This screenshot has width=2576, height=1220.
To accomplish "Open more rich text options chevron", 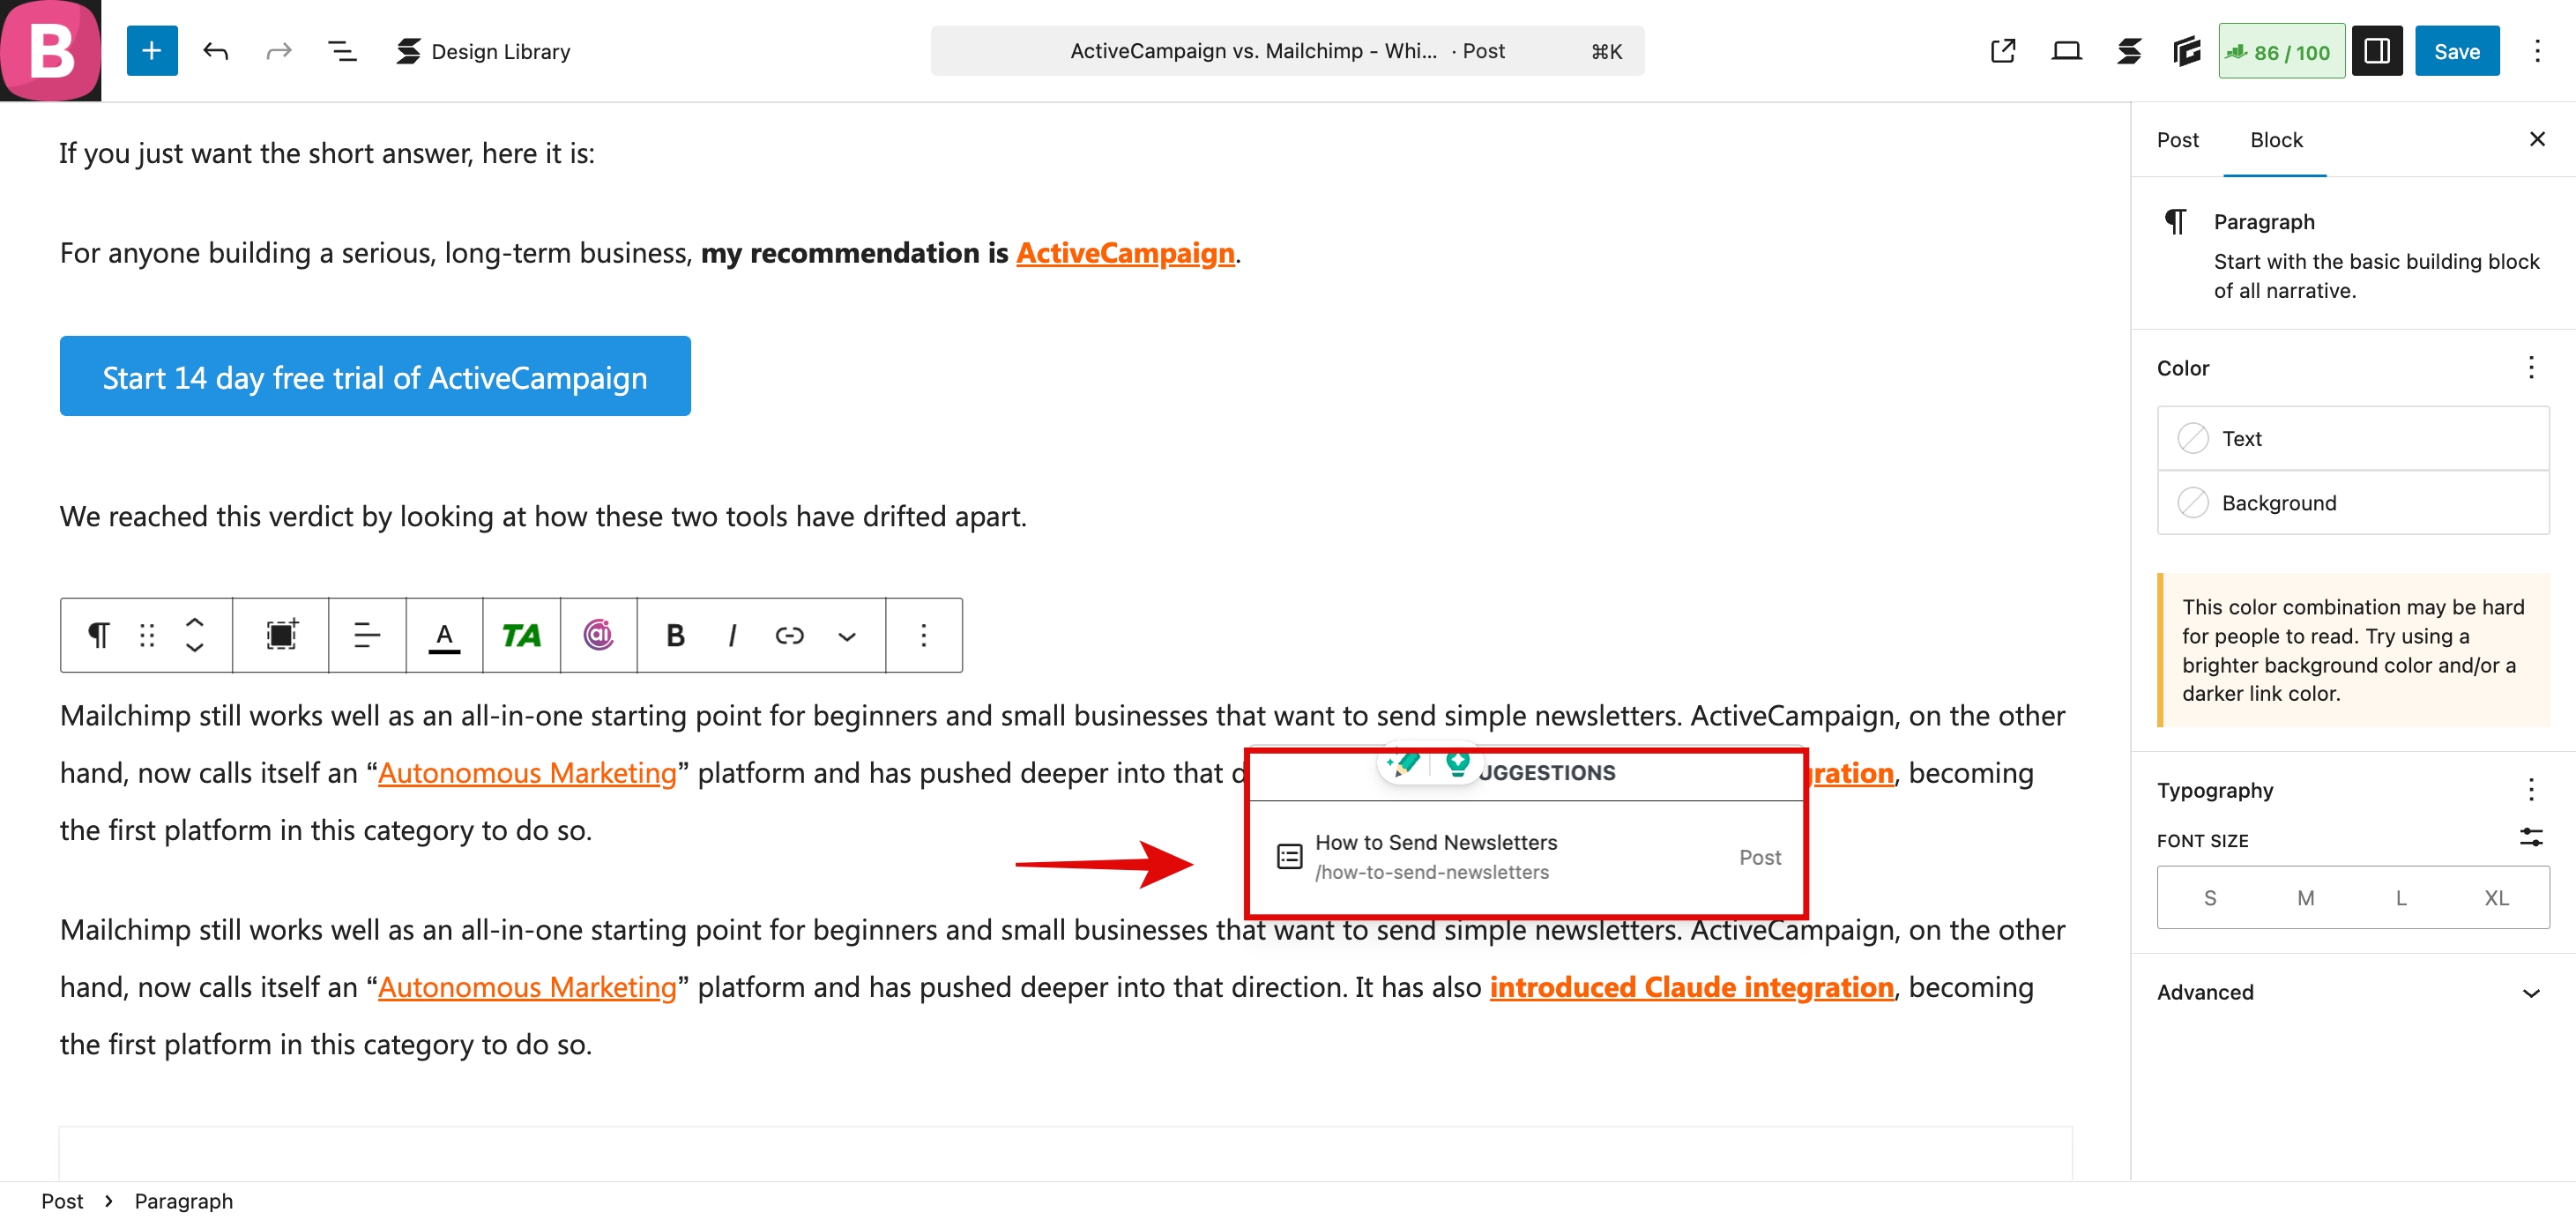I will (846, 635).
